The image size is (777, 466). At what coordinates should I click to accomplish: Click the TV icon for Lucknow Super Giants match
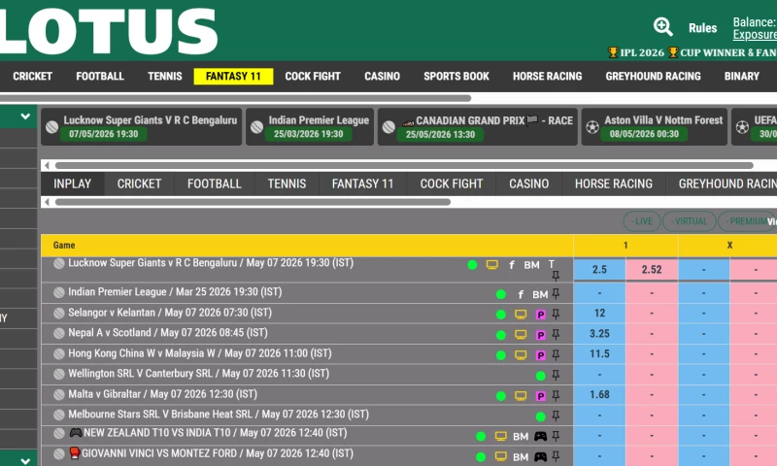click(492, 265)
